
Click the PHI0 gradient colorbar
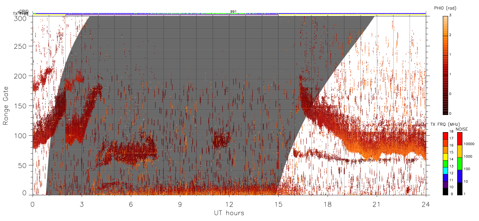click(x=445, y=65)
